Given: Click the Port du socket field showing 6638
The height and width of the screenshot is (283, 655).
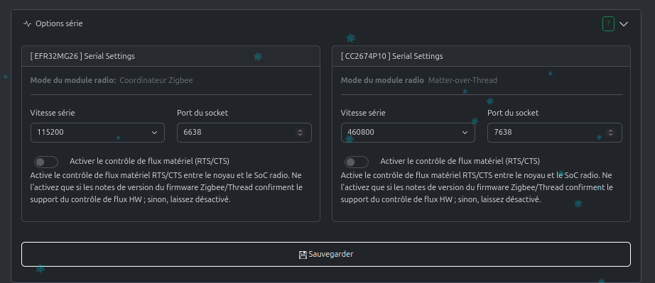Looking at the screenshot, I should click(x=244, y=133).
